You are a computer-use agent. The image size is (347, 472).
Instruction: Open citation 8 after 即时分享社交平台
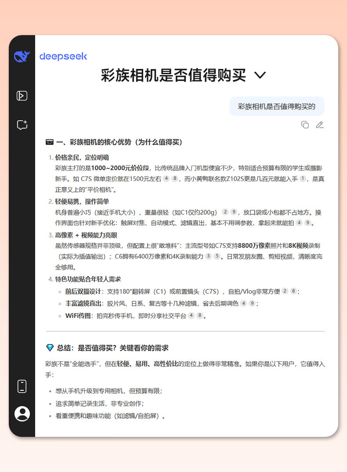click(x=200, y=315)
